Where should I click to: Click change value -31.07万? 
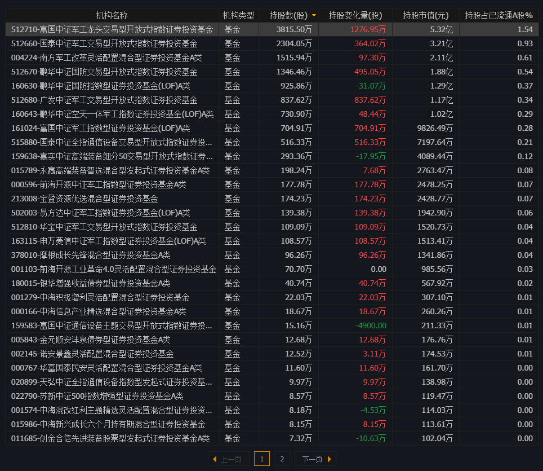tap(371, 86)
